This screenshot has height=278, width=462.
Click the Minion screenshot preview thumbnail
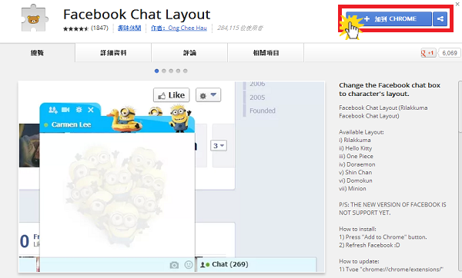coord(172,177)
